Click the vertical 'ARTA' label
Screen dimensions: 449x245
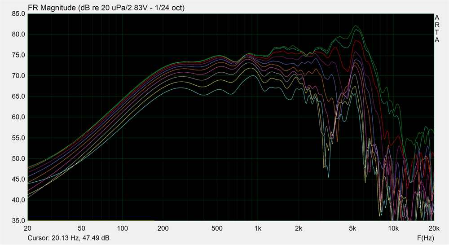[x=437, y=29]
